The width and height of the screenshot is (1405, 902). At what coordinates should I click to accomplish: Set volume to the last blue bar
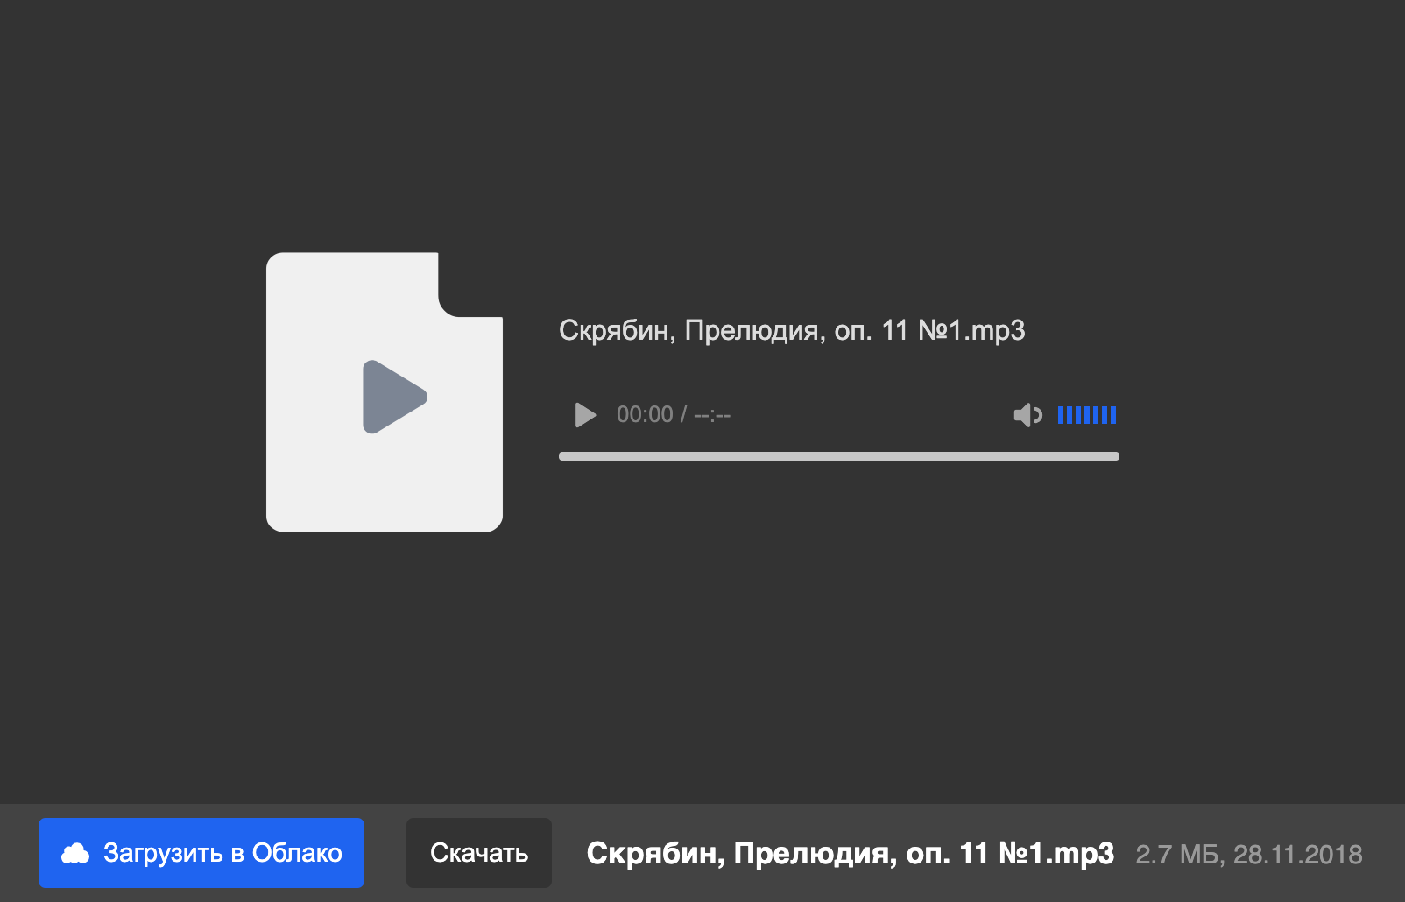click(x=1113, y=415)
